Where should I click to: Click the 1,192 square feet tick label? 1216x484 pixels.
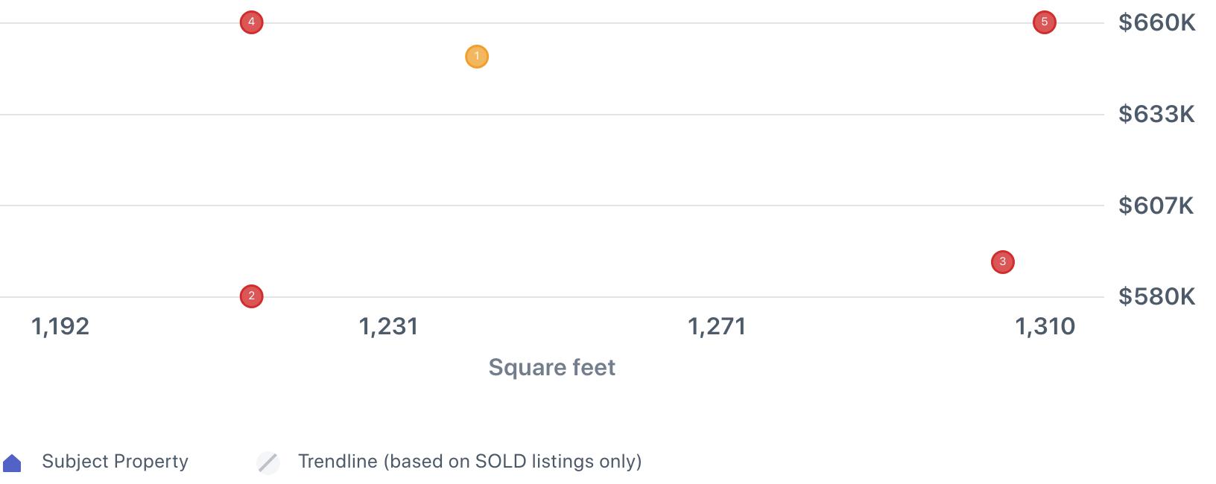click(x=60, y=326)
